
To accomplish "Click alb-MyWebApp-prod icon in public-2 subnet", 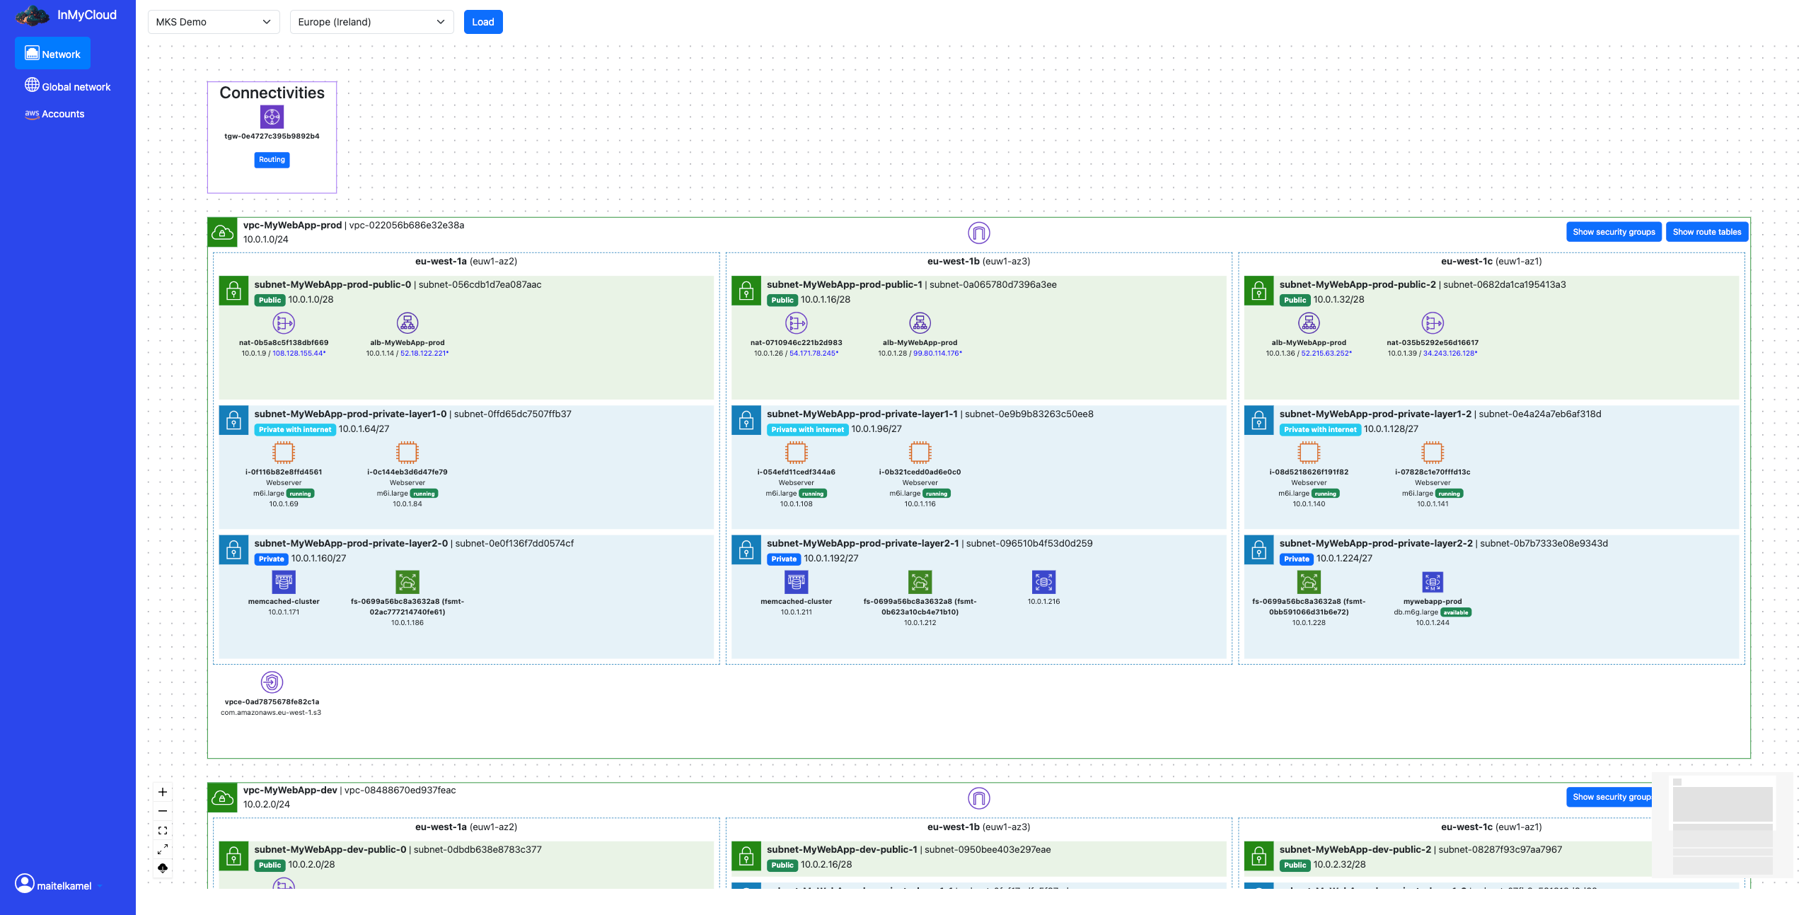I will click(1309, 323).
